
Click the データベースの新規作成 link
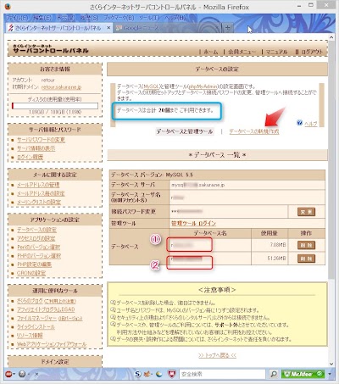click(254, 131)
